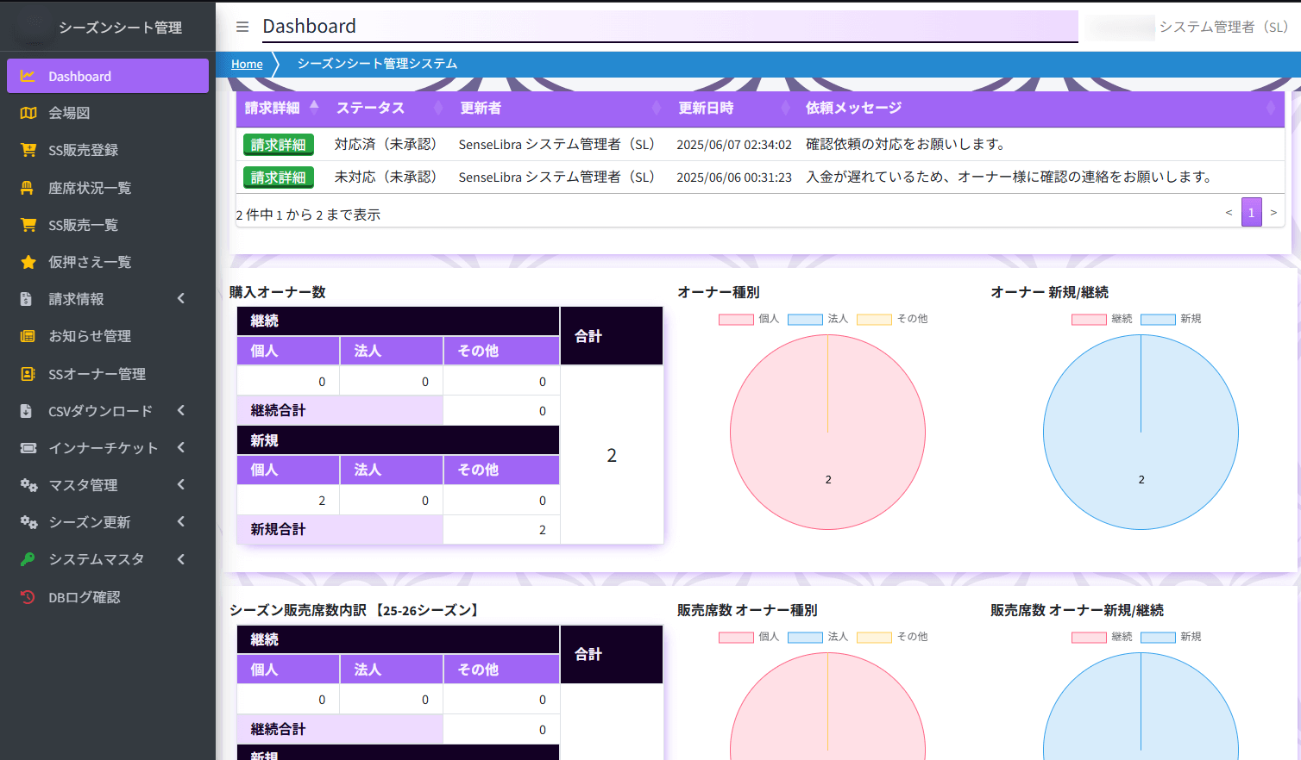Image resolution: width=1301 pixels, height=760 pixels.
Task: Click the 会場図 map icon
Action: tap(28, 113)
